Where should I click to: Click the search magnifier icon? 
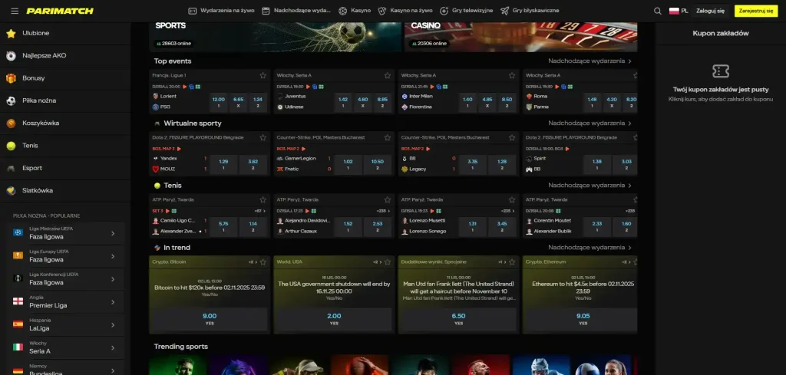[657, 11]
